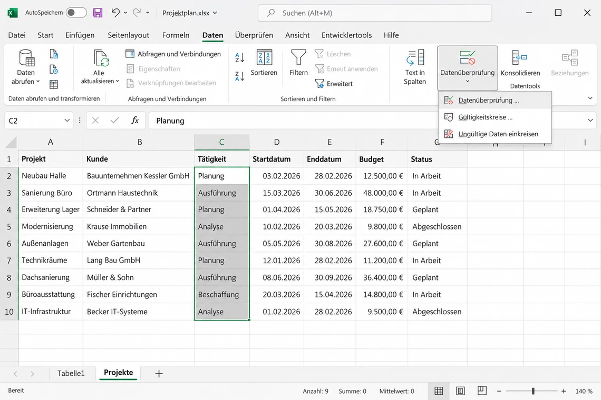This screenshot has width=601, height=400.
Task: Open the Formeln tab
Action: (176, 35)
